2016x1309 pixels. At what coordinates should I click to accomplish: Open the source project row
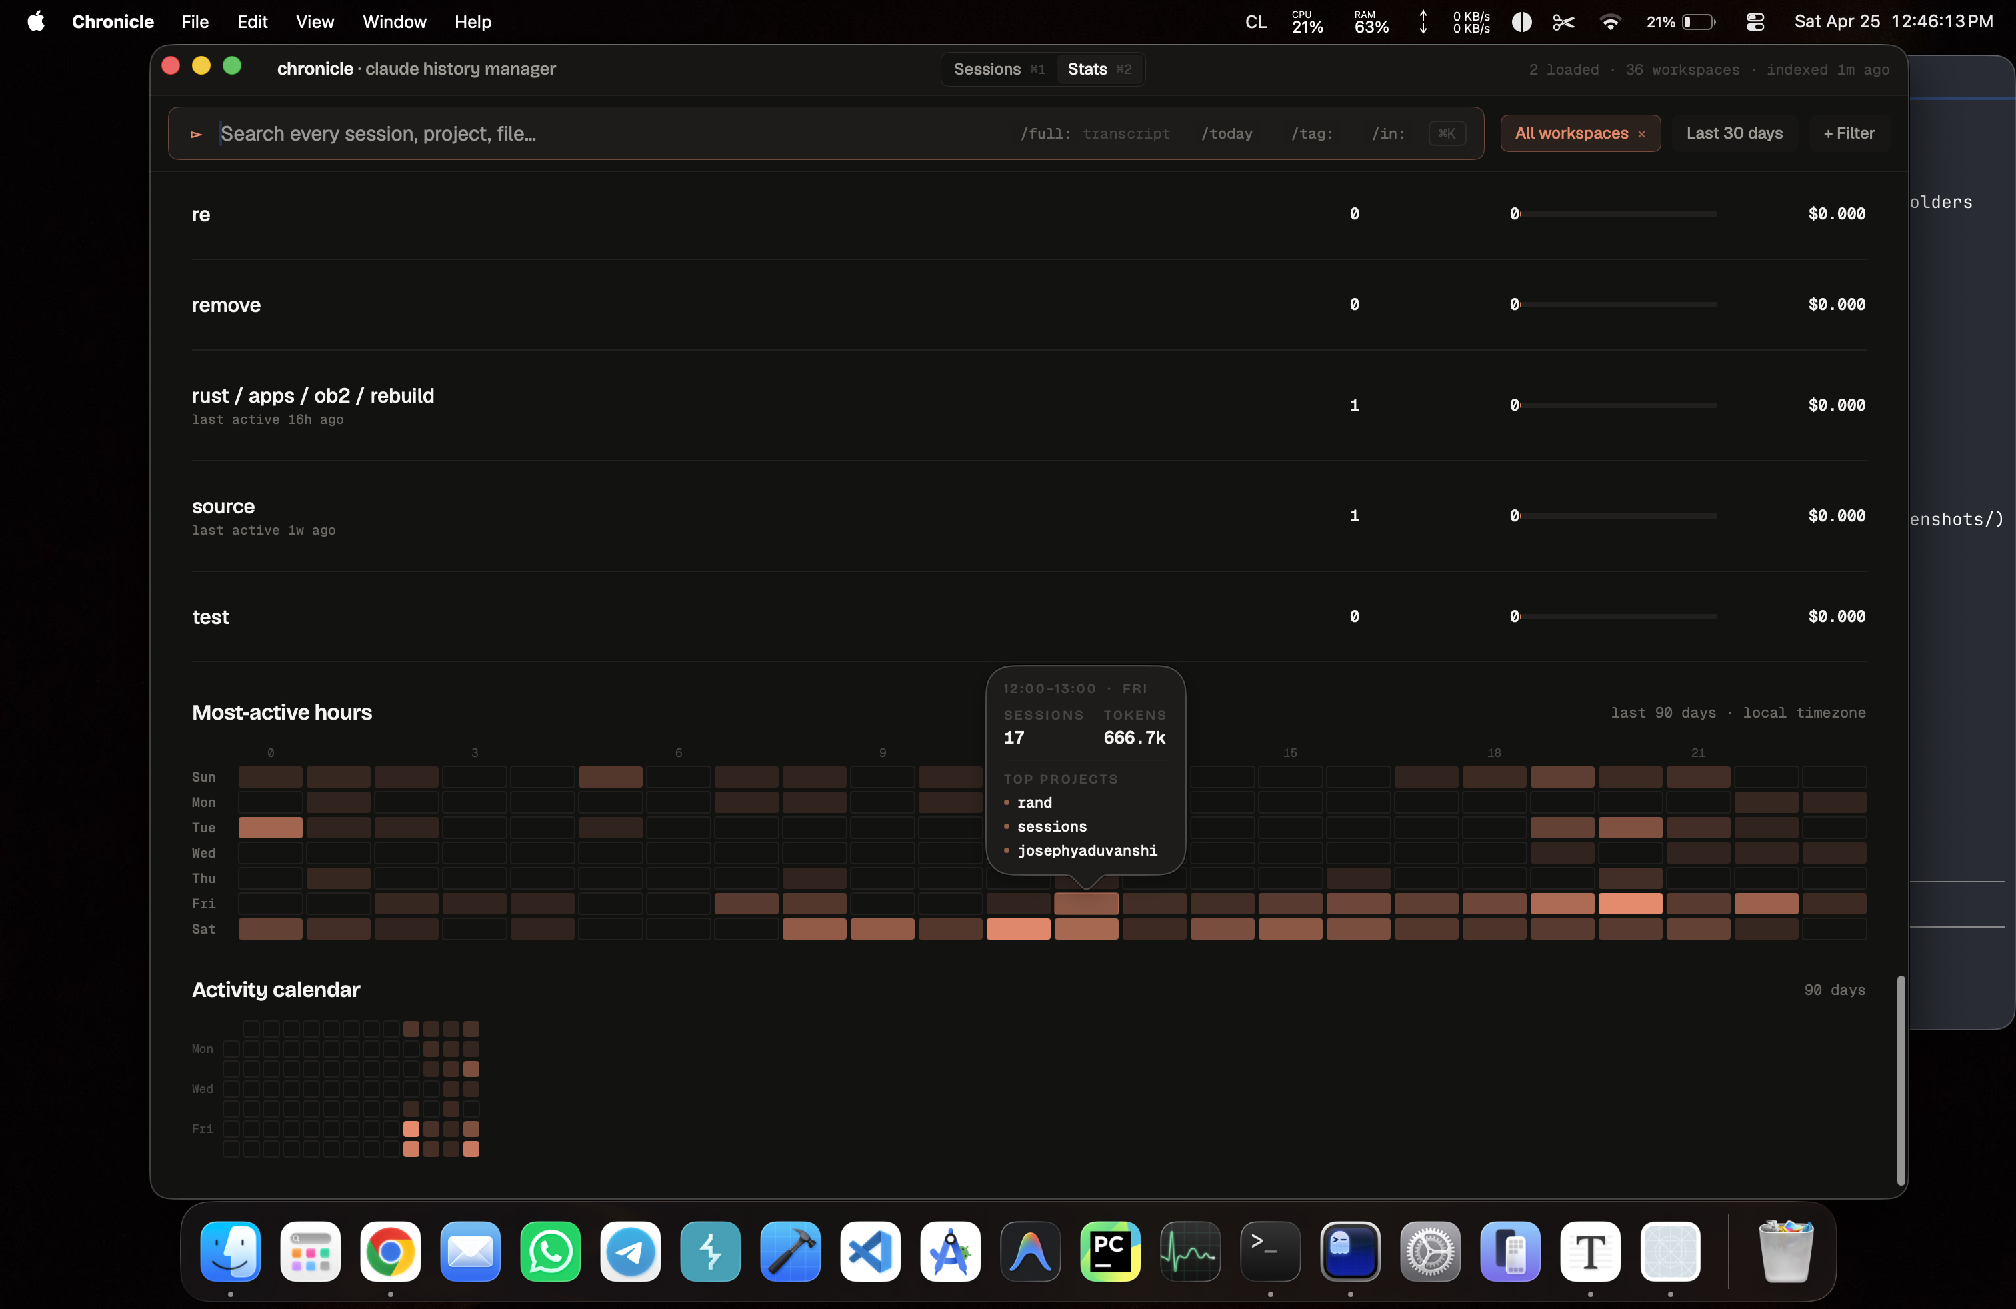[1028, 516]
